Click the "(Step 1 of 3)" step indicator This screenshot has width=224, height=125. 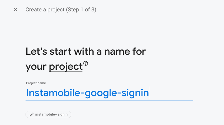[x=81, y=9]
